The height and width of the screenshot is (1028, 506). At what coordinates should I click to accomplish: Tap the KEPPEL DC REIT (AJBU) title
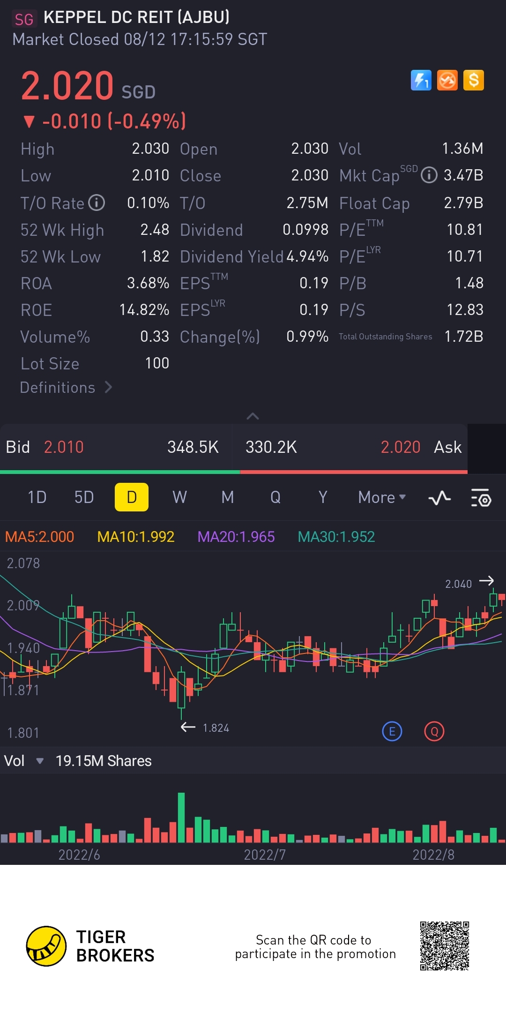[136, 17]
